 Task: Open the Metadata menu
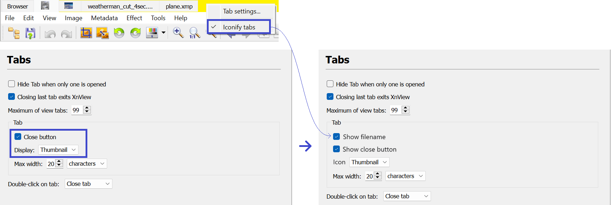tap(104, 18)
